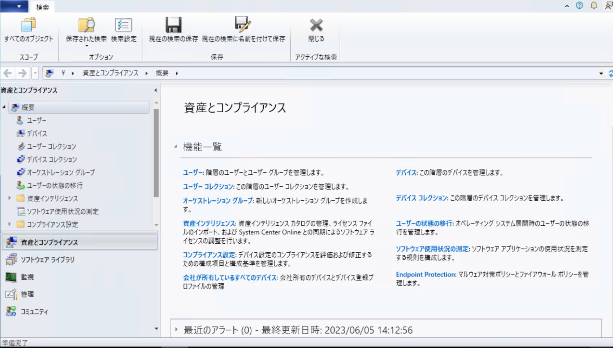This screenshot has width=613, height=348.
Task: Select デバイス コレクション in the tree
Action: pos(52,159)
